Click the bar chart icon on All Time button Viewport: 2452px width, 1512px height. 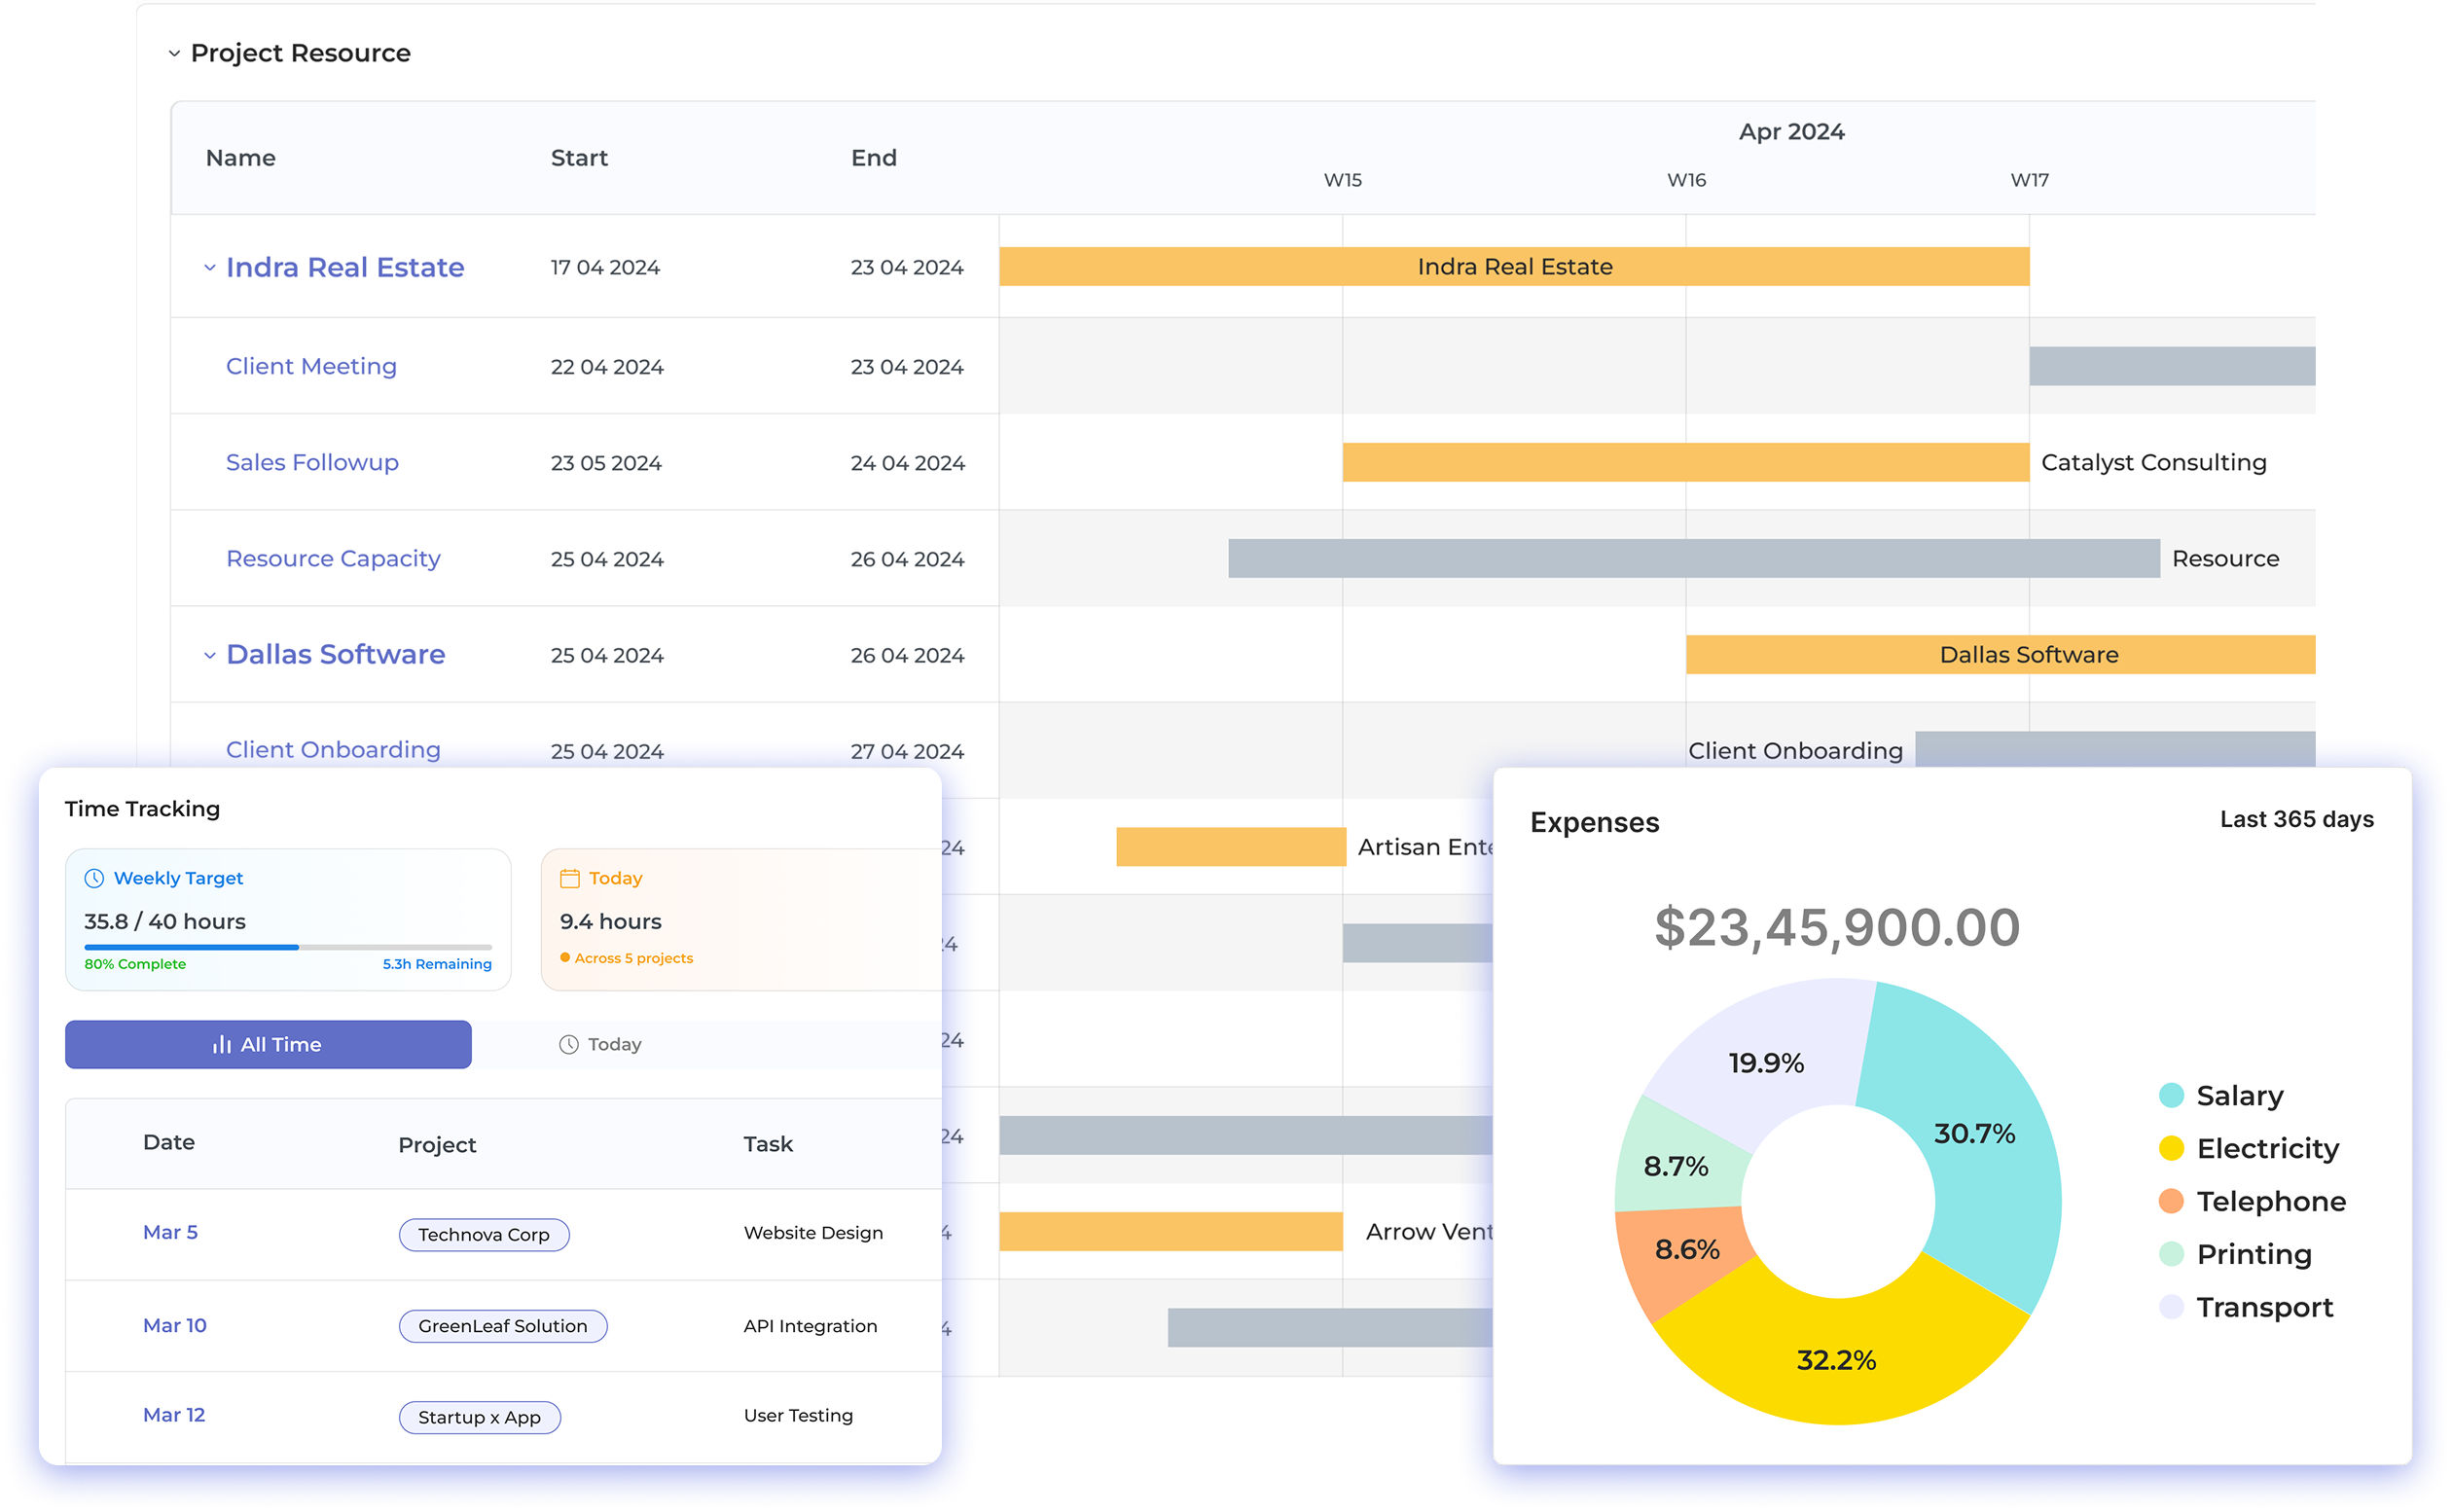point(222,1044)
